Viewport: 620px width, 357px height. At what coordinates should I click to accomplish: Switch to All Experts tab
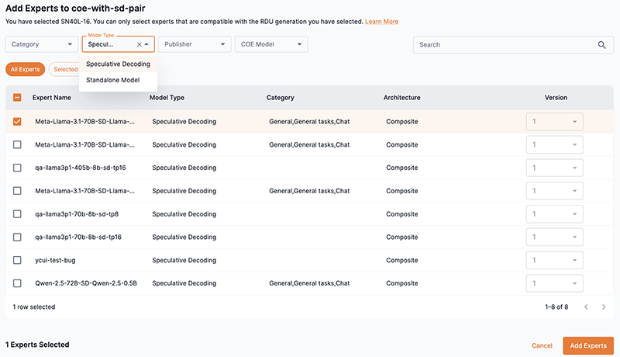pyautogui.click(x=25, y=70)
